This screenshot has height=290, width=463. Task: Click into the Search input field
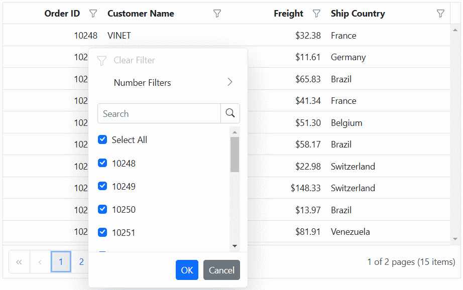[159, 113]
